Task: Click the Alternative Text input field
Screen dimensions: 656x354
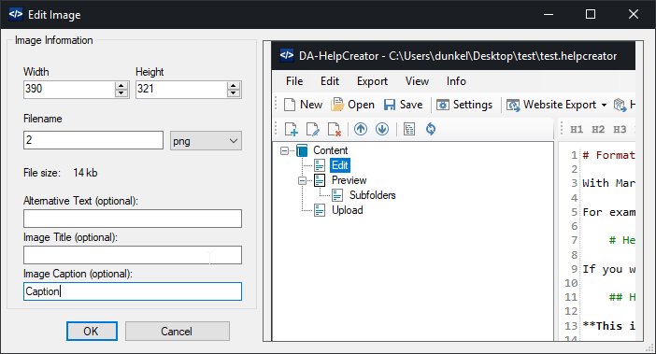Action: 133,219
